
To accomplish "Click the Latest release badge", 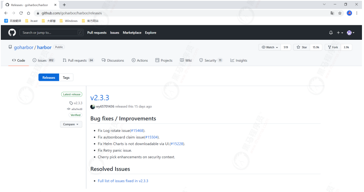I will [x=72, y=94].
